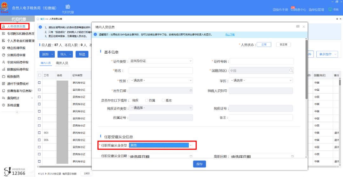Open the 学历 dropdown

[261, 81]
